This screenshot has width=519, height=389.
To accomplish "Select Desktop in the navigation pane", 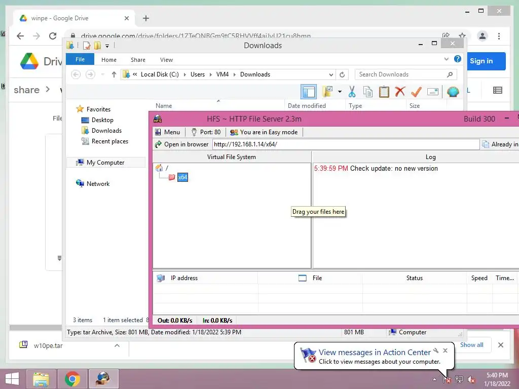I will [102, 120].
